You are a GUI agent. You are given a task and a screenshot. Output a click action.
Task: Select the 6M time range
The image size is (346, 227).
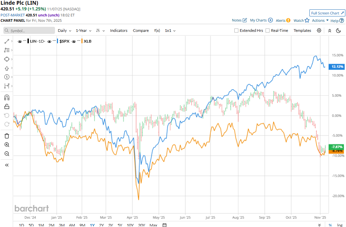click(x=72, y=225)
